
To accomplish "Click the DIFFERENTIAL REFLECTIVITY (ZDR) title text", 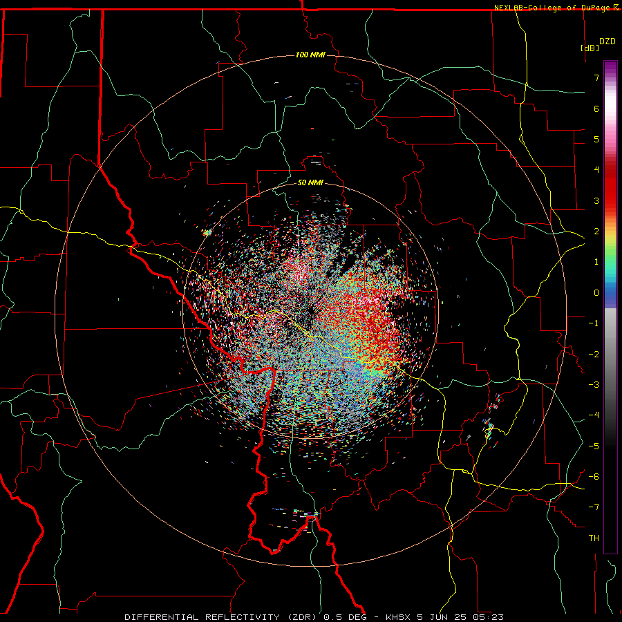I will click(221, 617).
